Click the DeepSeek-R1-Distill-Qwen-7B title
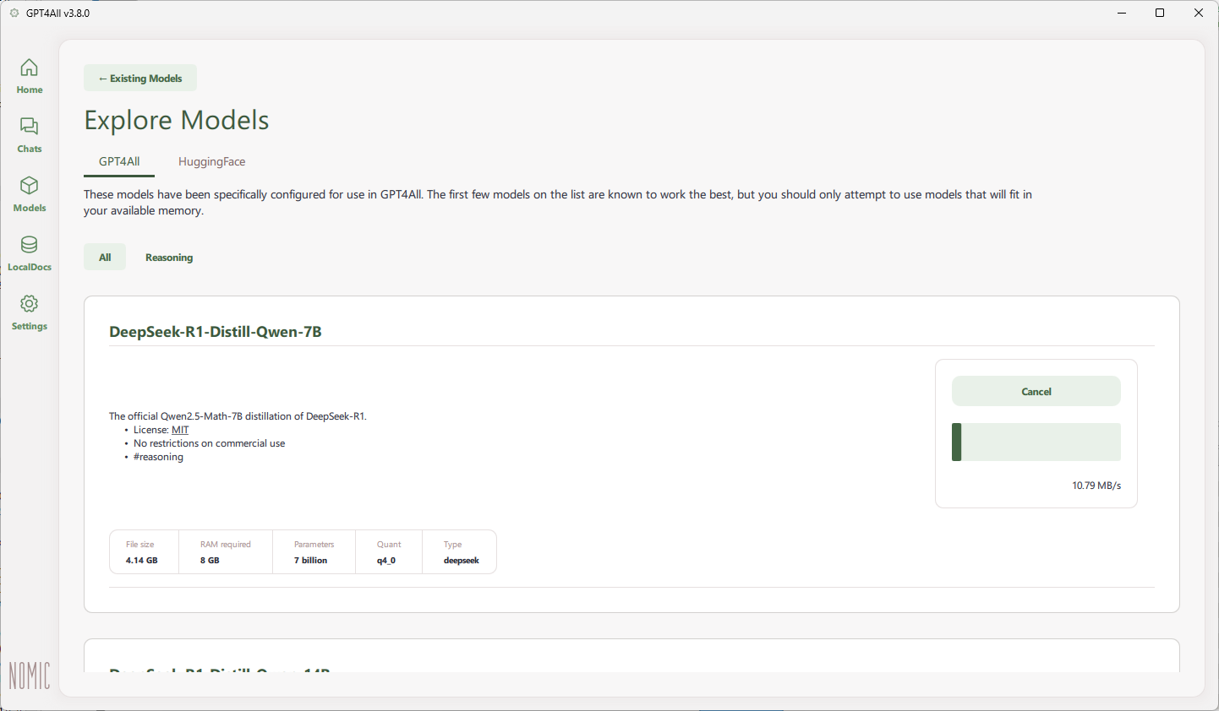This screenshot has width=1219, height=711. pyautogui.click(x=216, y=332)
